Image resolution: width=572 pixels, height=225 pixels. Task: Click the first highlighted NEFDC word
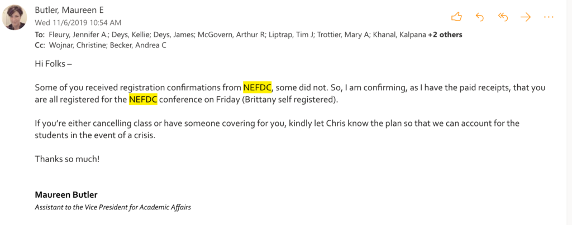point(257,88)
